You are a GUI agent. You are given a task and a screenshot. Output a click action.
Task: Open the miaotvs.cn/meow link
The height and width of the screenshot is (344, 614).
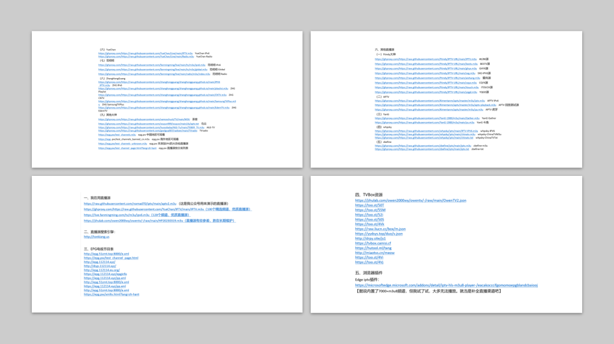click(375, 253)
